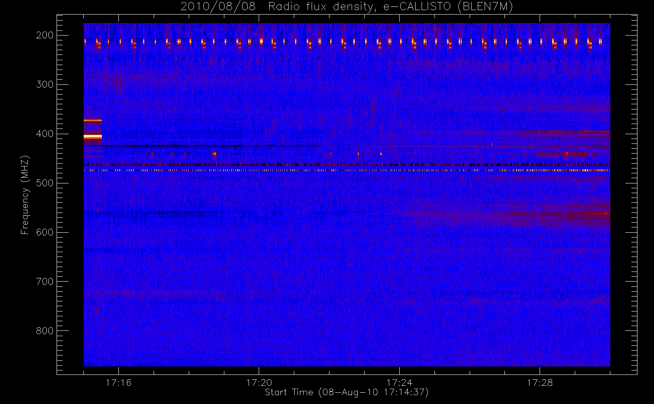654x404 pixels.
Task: Pick the 500 frequency tick label
Action: point(45,183)
